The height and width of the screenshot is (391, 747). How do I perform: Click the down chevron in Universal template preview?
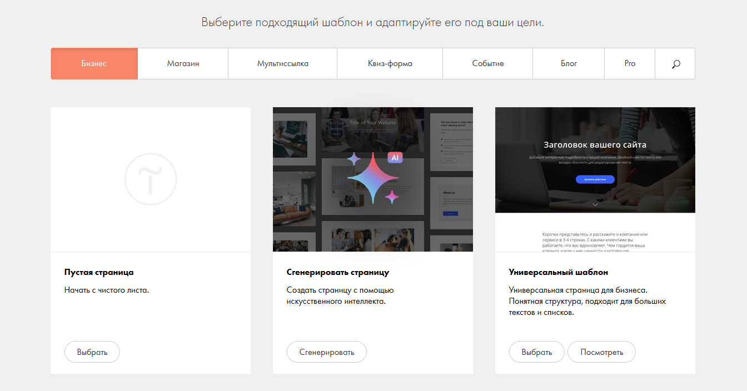click(595, 204)
